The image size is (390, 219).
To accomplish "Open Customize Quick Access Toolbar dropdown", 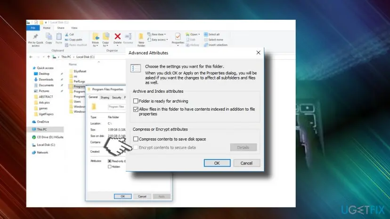I will tap(46, 23).
